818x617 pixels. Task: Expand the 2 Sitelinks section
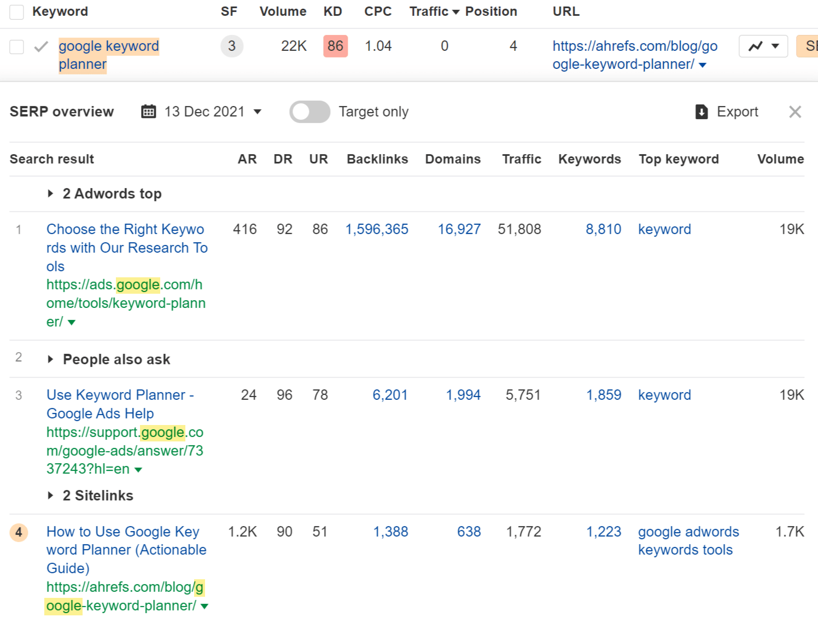coord(50,496)
